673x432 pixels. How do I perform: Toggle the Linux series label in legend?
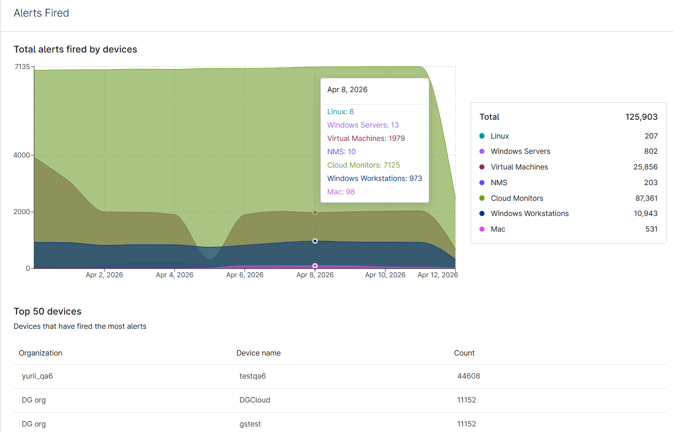click(x=500, y=136)
